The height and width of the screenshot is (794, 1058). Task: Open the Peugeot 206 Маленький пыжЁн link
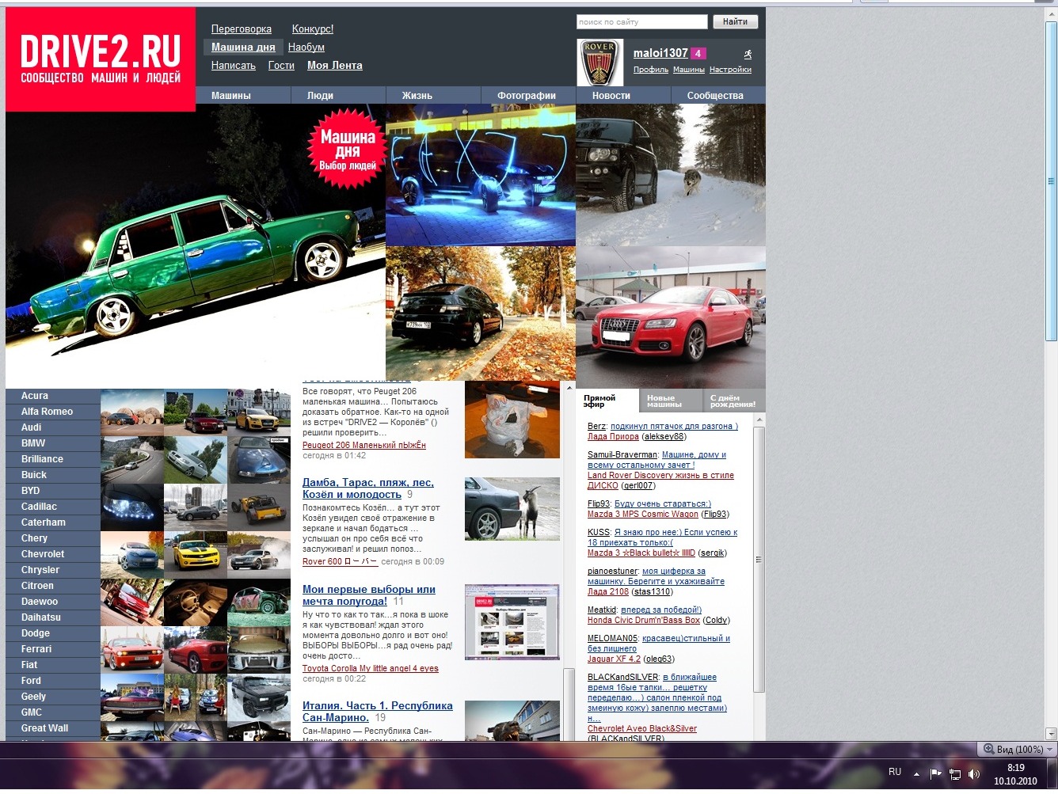(364, 445)
